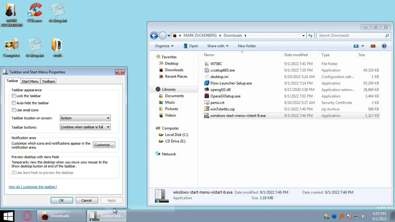Viewport: 395px width, 222px height.
Task: Open the Organize dropdown menu
Action: point(164,46)
